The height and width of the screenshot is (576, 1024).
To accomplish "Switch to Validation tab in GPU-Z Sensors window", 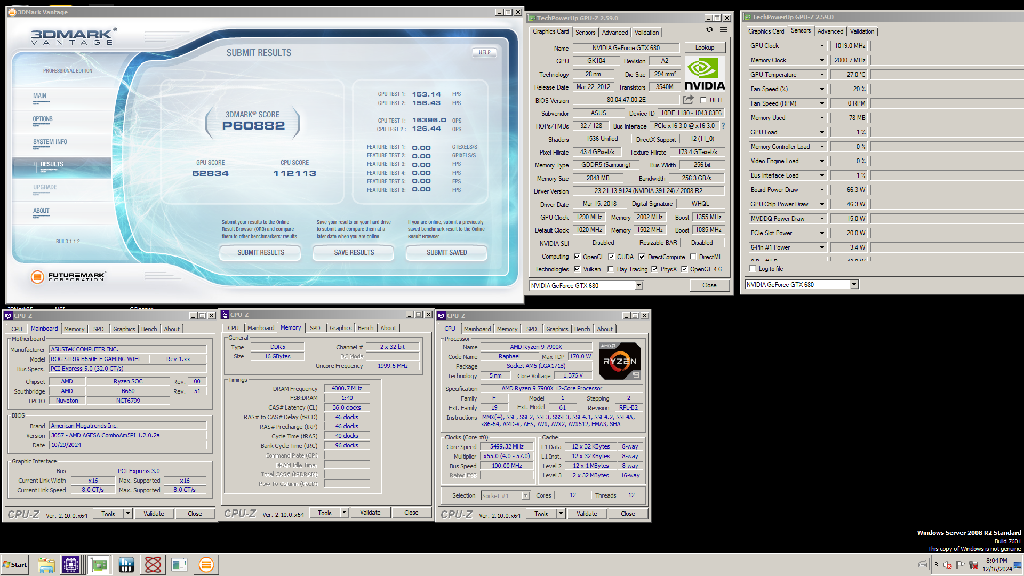I will [862, 31].
